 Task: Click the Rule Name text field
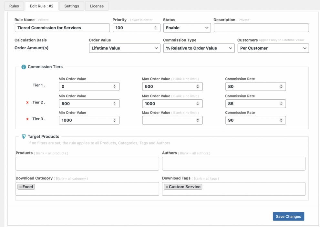pos(62,28)
